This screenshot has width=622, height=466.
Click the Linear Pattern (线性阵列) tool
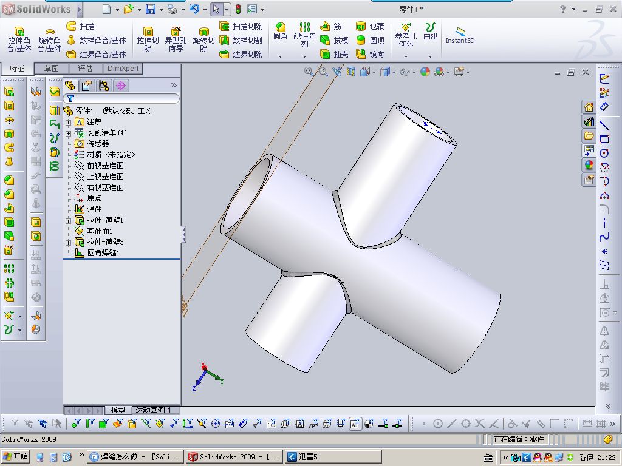(304, 35)
